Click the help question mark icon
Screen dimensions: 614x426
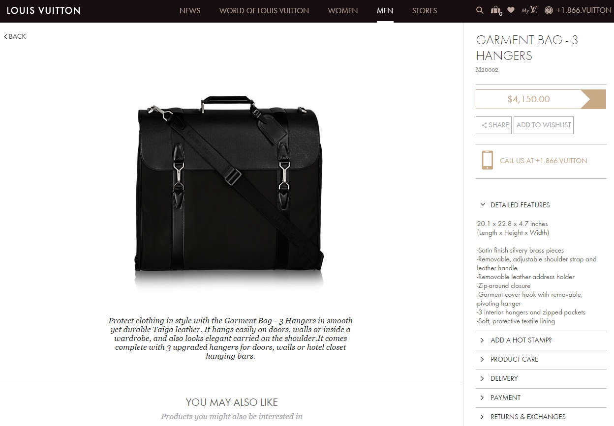click(x=549, y=10)
